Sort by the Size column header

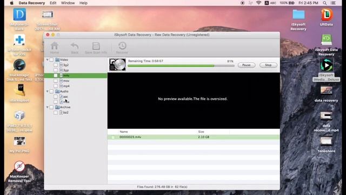click(x=201, y=132)
